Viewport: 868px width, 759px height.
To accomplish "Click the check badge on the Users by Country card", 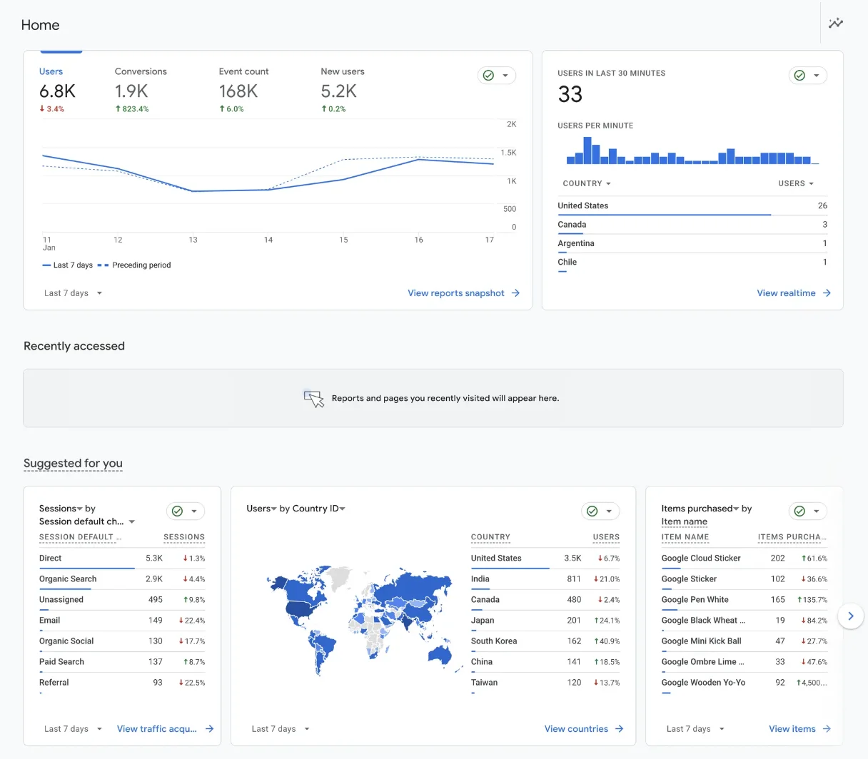I will pyautogui.click(x=591, y=511).
